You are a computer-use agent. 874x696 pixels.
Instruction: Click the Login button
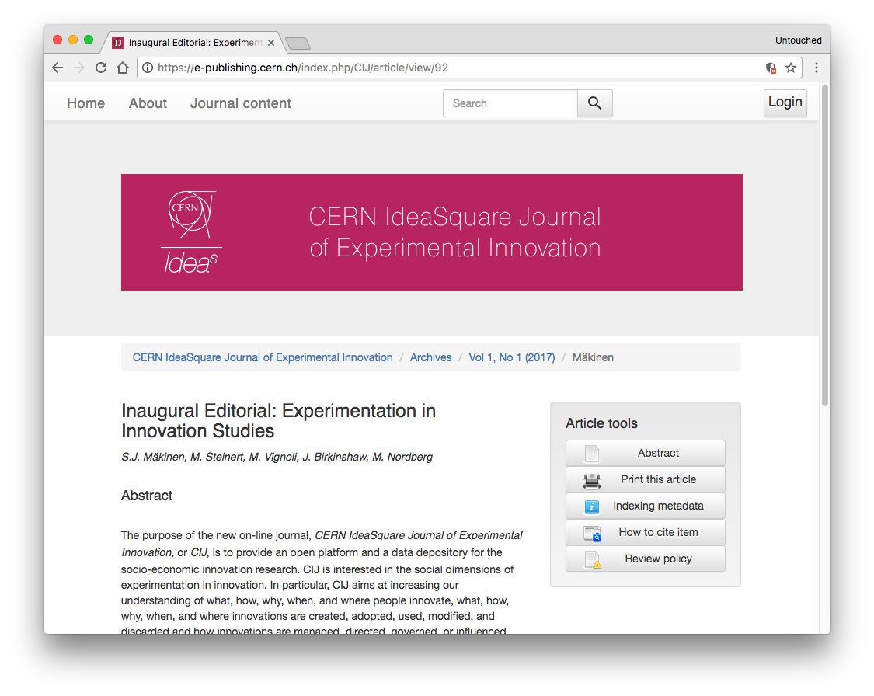pos(785,103)
